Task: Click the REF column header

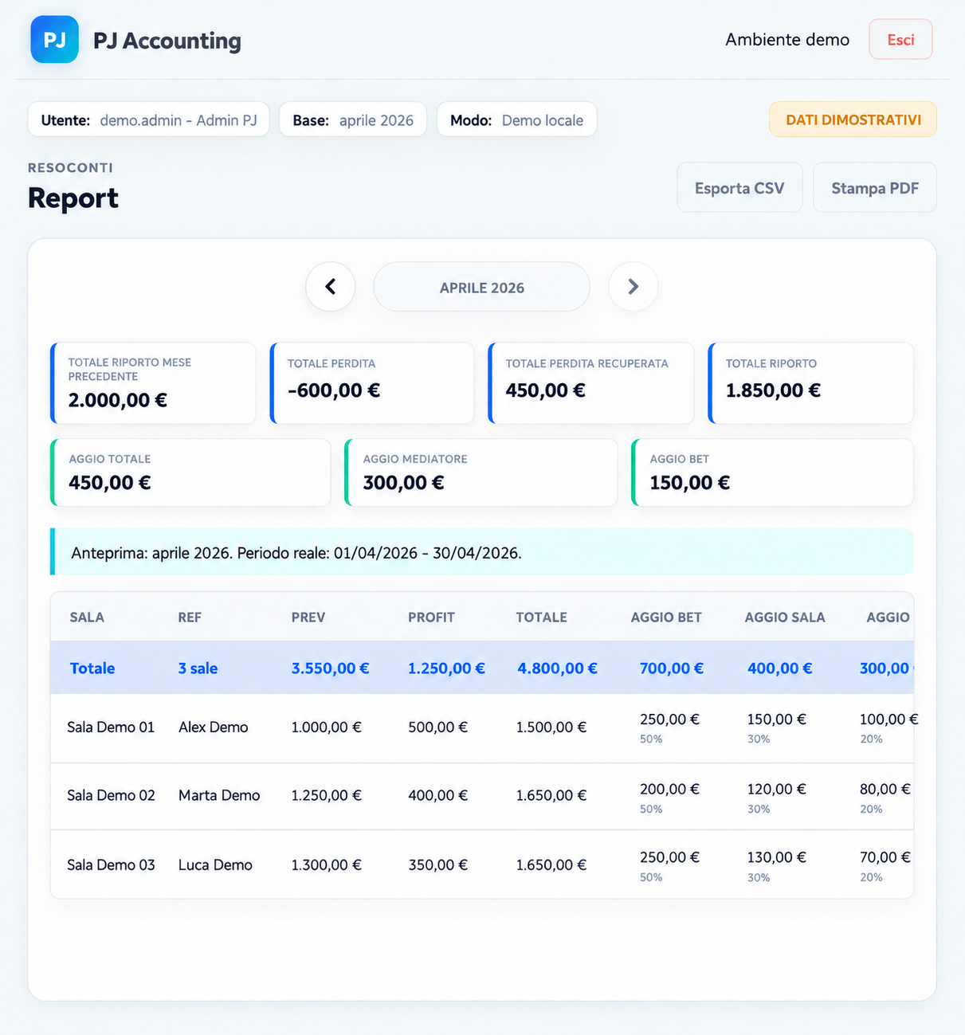Action: tap(190, 617)
